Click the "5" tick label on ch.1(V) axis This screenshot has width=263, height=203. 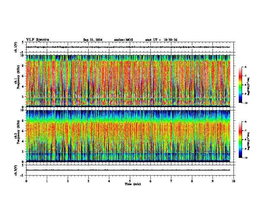[x=23, y=42]
